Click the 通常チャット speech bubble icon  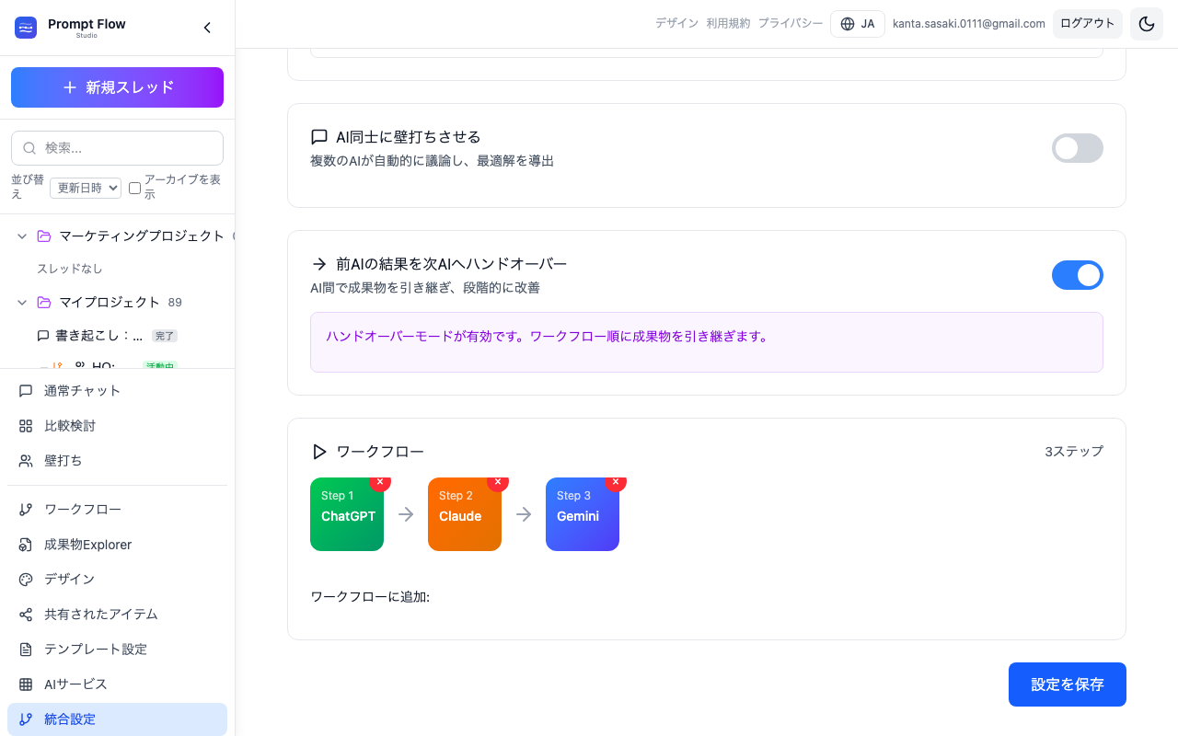[x=26, y=391]
